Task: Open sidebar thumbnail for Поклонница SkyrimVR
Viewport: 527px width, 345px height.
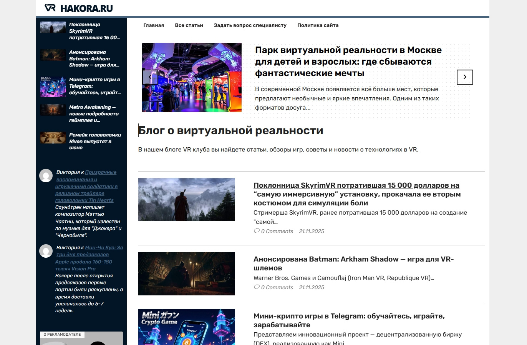Action: tap(53, 27)
